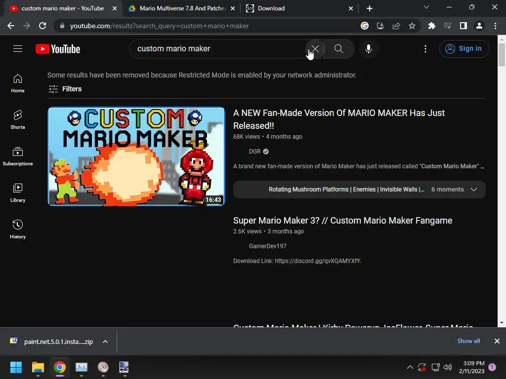Click the Discord download link text

coord(318,261)
